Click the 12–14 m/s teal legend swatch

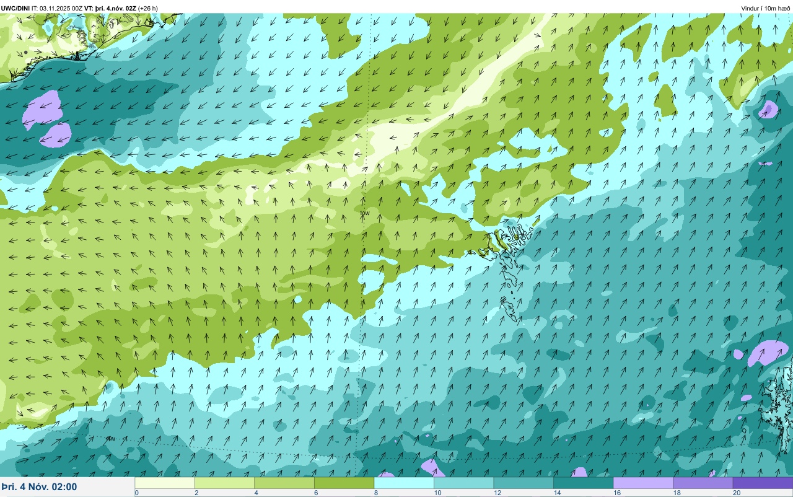coord(524,483)
